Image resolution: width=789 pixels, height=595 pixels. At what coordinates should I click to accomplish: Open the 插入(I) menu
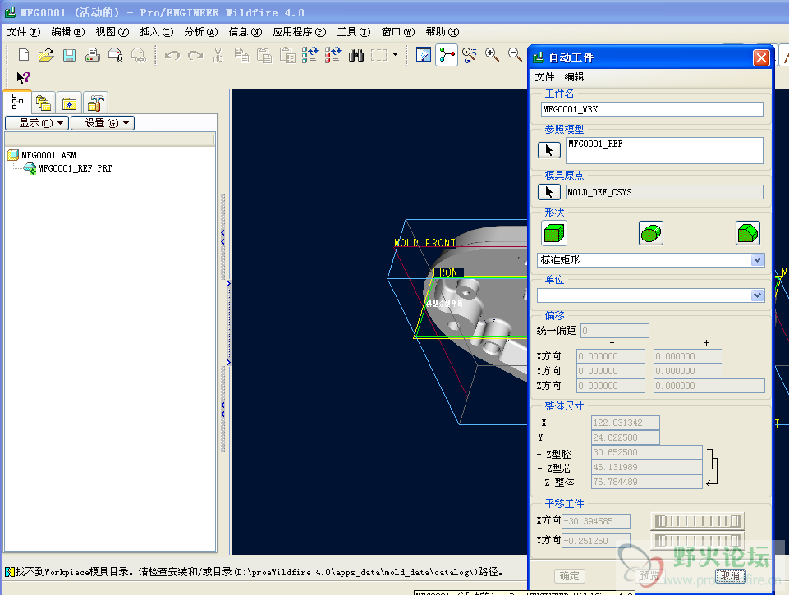(157, 32)
